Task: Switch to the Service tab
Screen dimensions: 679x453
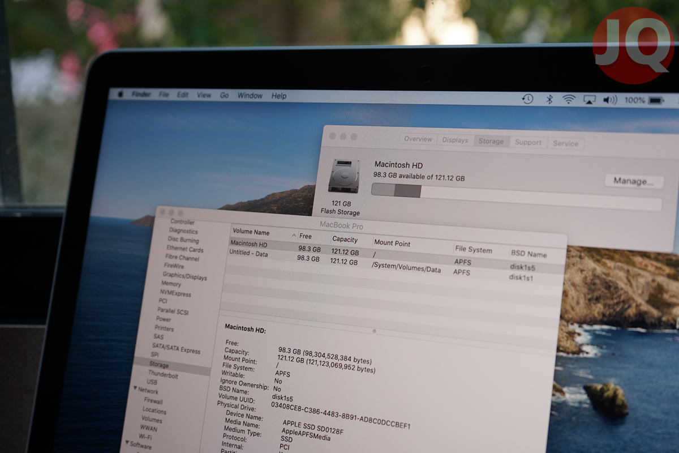Action: pos(565,144)
